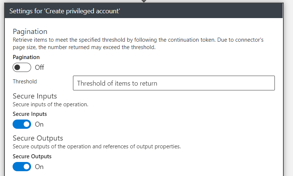Click the 'Settings for Create privileged account' title

click(x=65, y=11)
